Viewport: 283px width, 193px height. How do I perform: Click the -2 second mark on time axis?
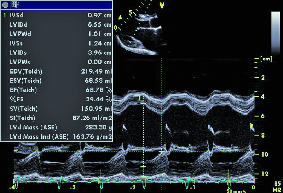(x=133, y=186)
